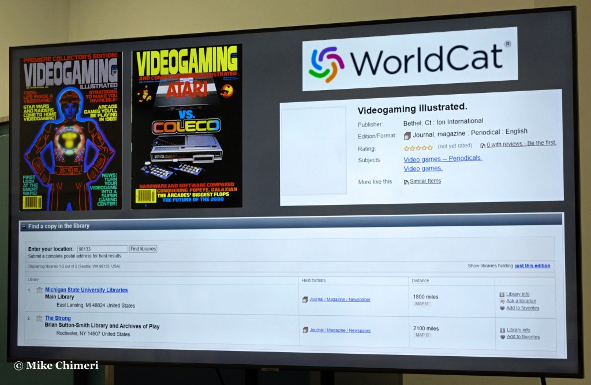
Task: Click the heart icon for The Strong
Action: tap(503, 337)
